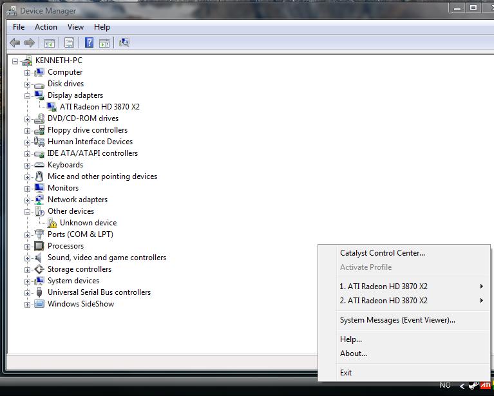Viewport: 494px width, 396px height.
Task: Click the NO language indicator in taskbar
Action: tap(445, 385)
